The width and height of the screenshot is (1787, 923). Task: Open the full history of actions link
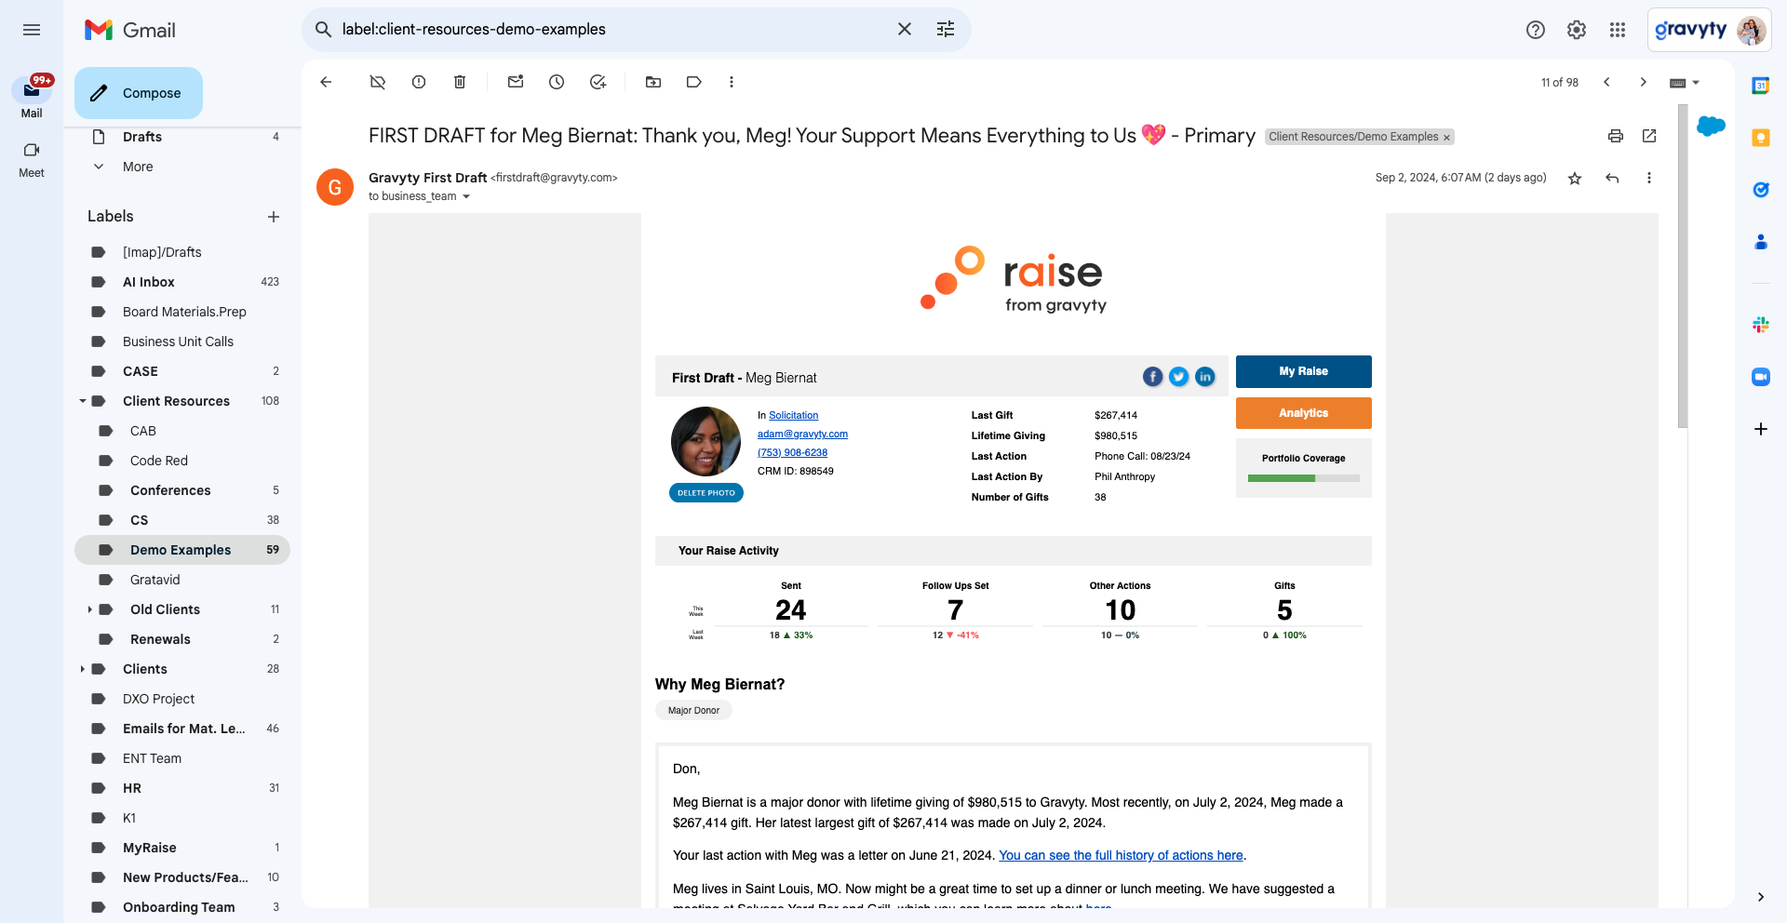pos(1121,855)
